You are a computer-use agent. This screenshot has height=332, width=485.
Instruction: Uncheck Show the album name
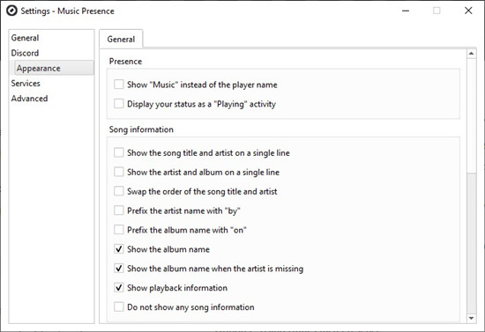[x=119, y=249]
